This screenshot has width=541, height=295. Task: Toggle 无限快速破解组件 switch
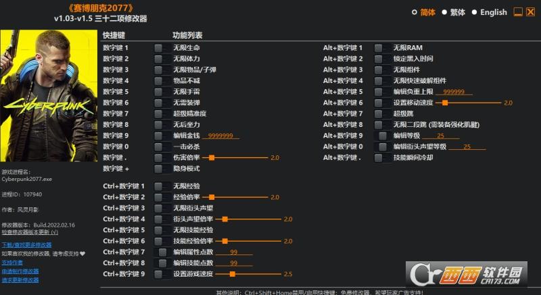tap(382, 81)
